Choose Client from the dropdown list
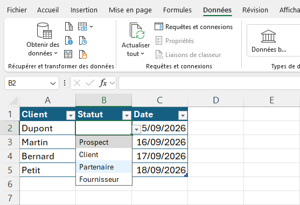Screen dimensions: 300x205 (104, 154)
